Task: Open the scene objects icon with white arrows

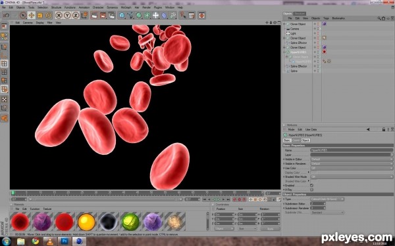Action: click(155, 15)
